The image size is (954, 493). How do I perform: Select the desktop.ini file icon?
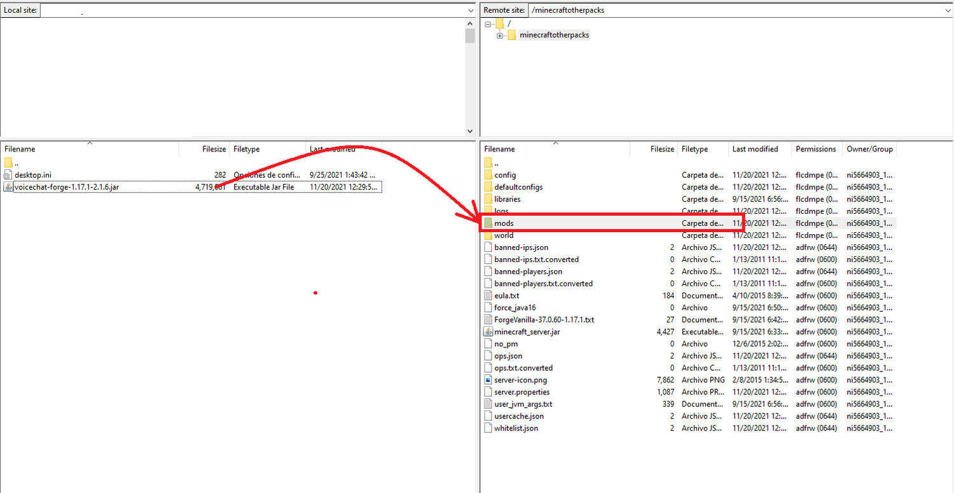coord(8,175)
